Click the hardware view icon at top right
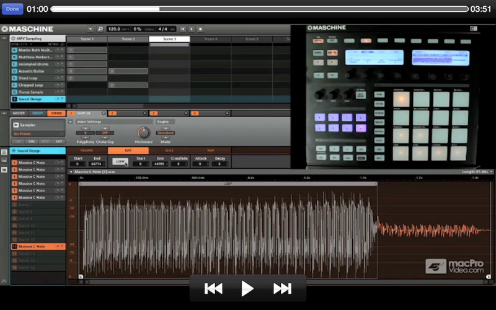Viewport: 496px width, 310px height. click(x=473, y=29)
